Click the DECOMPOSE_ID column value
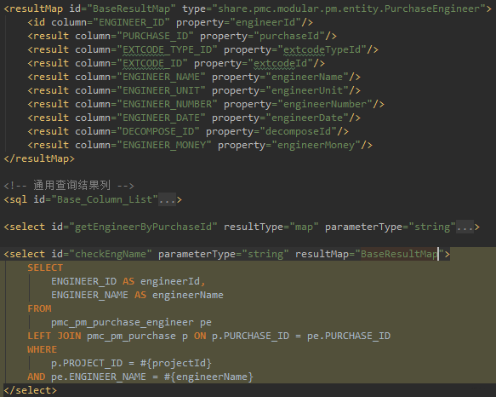The width and height of the screenshot is (496, 397). (x=158, y=131)
